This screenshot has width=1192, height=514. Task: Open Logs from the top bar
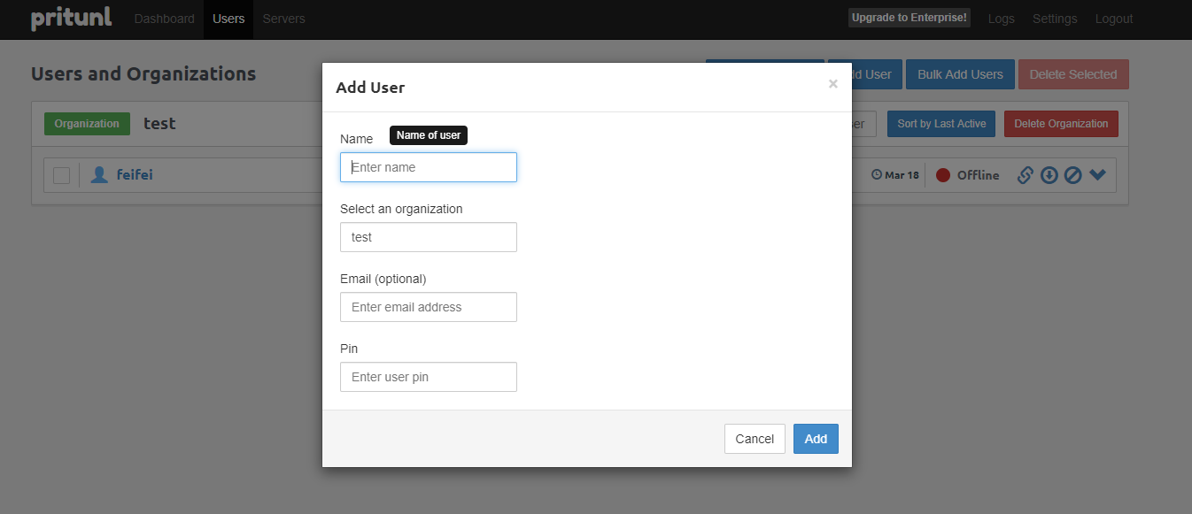tap(1001, 19)
